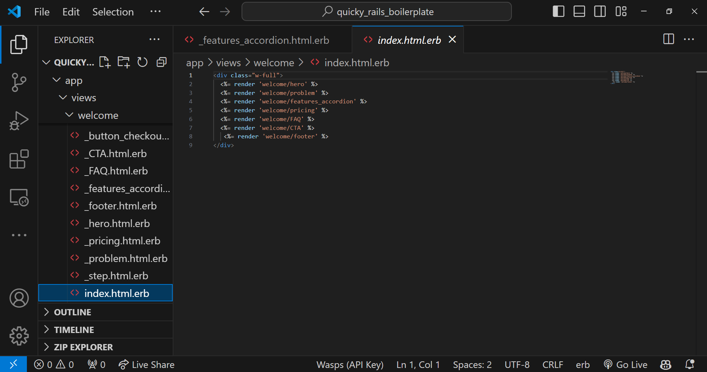
Task: Open ports forwarded indicator
Action: (x=96, y=364)
